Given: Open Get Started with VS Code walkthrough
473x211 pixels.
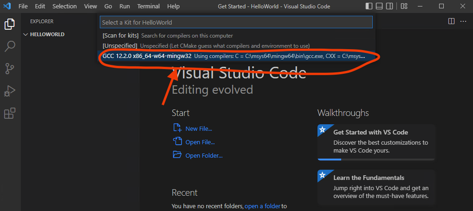Looking at the screenshot, I should click(x=376, y=142).
